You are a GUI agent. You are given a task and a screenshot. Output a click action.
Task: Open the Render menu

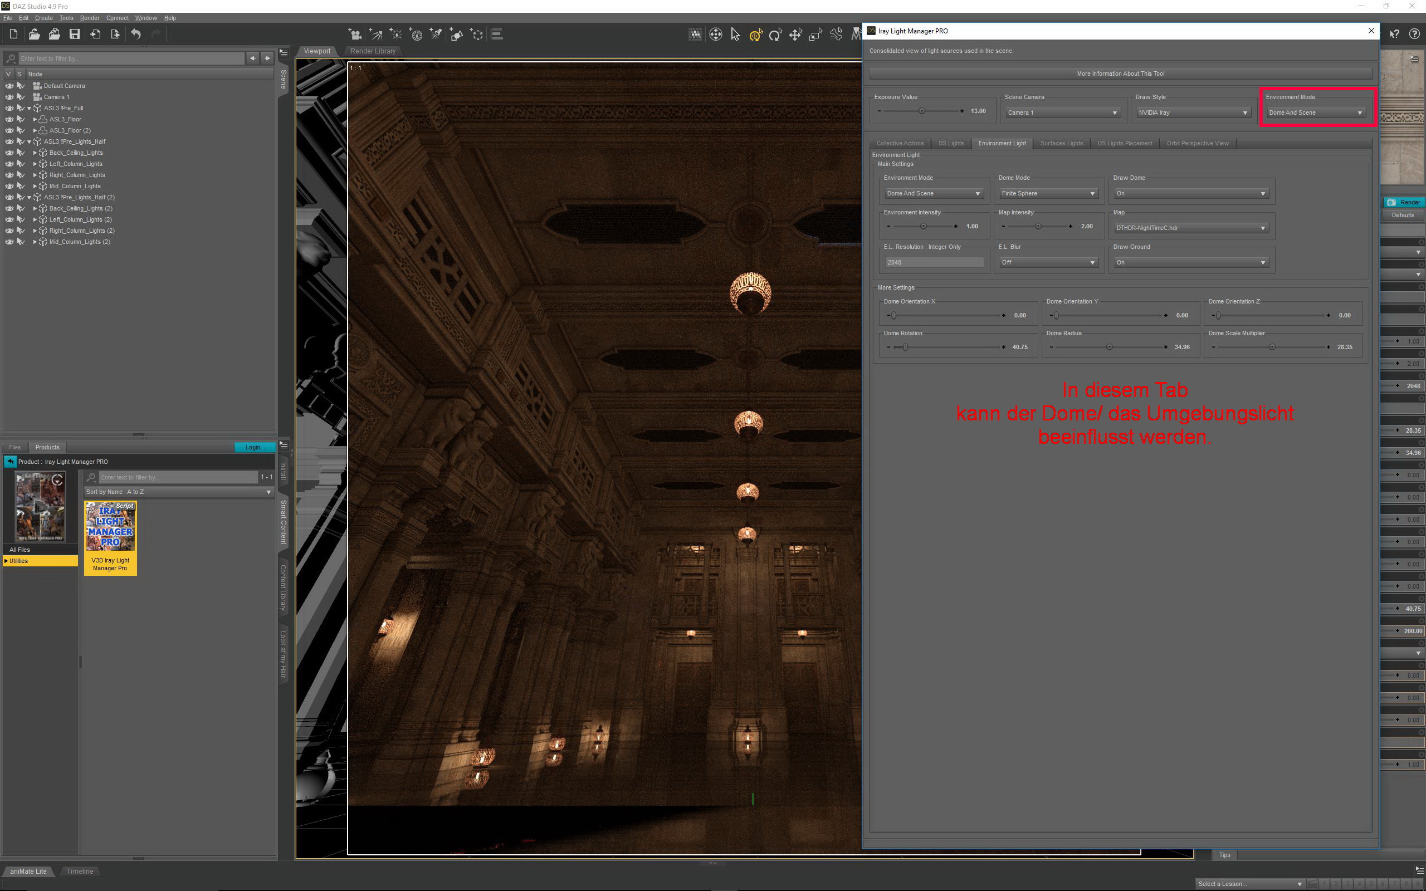[x=90, y=18]
